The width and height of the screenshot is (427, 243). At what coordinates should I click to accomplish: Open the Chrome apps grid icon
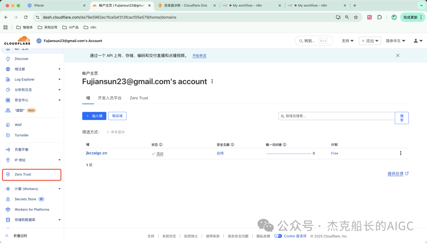(6, 27)
